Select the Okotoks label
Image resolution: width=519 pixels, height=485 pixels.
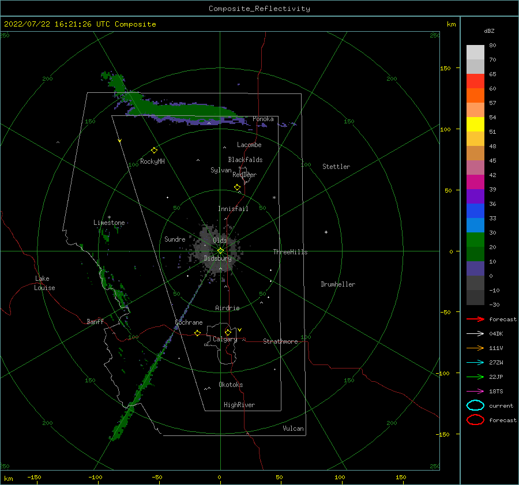click(231, 385)
